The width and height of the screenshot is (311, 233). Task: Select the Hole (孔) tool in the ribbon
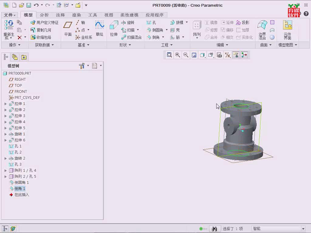tap(151, 22)
